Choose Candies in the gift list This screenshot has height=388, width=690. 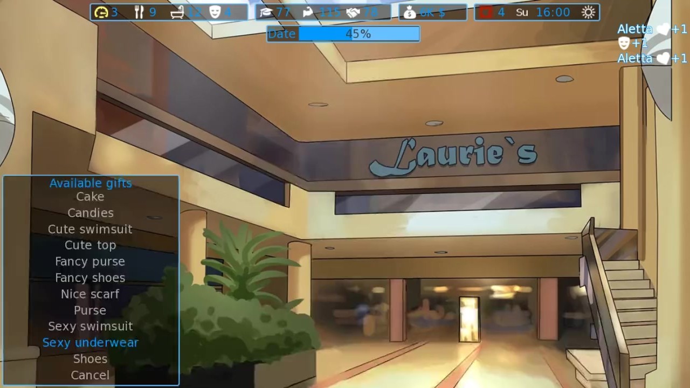90,213
